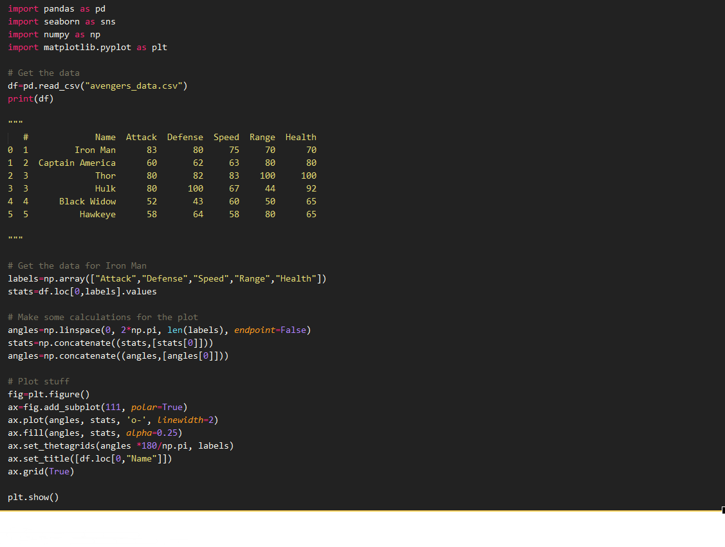Click '# Get the data for Iron Man' comment
This screenshot has height=547, width=725.
(77, 266)
